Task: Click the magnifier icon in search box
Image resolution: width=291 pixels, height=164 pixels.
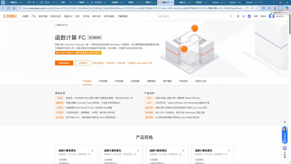Action: [231, 16]
